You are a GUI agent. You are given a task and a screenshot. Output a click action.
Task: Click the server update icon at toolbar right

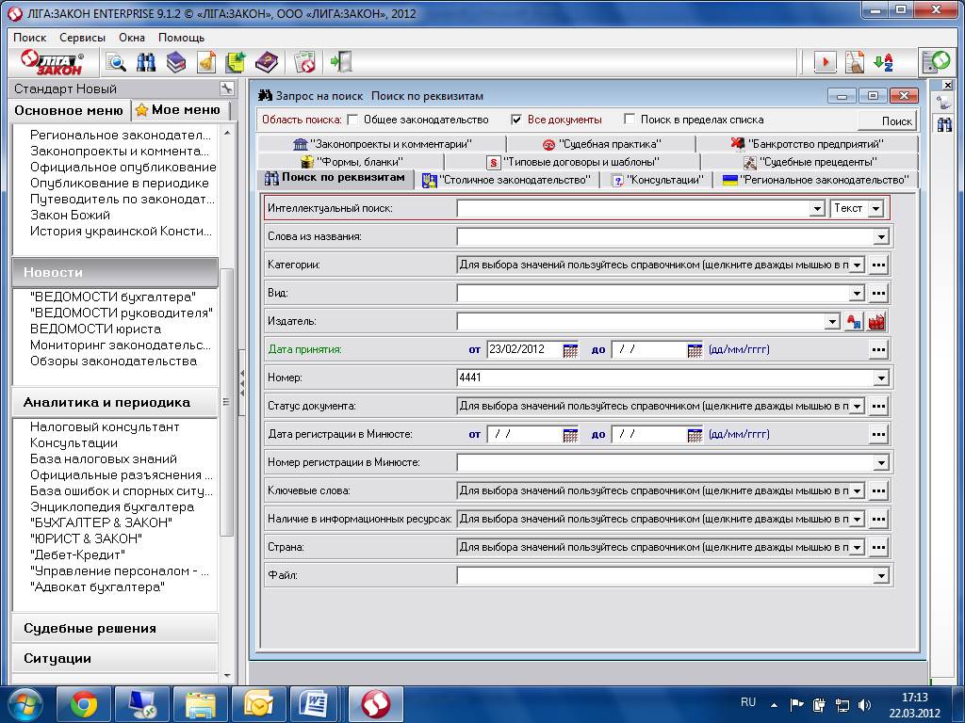click(937, 61)
